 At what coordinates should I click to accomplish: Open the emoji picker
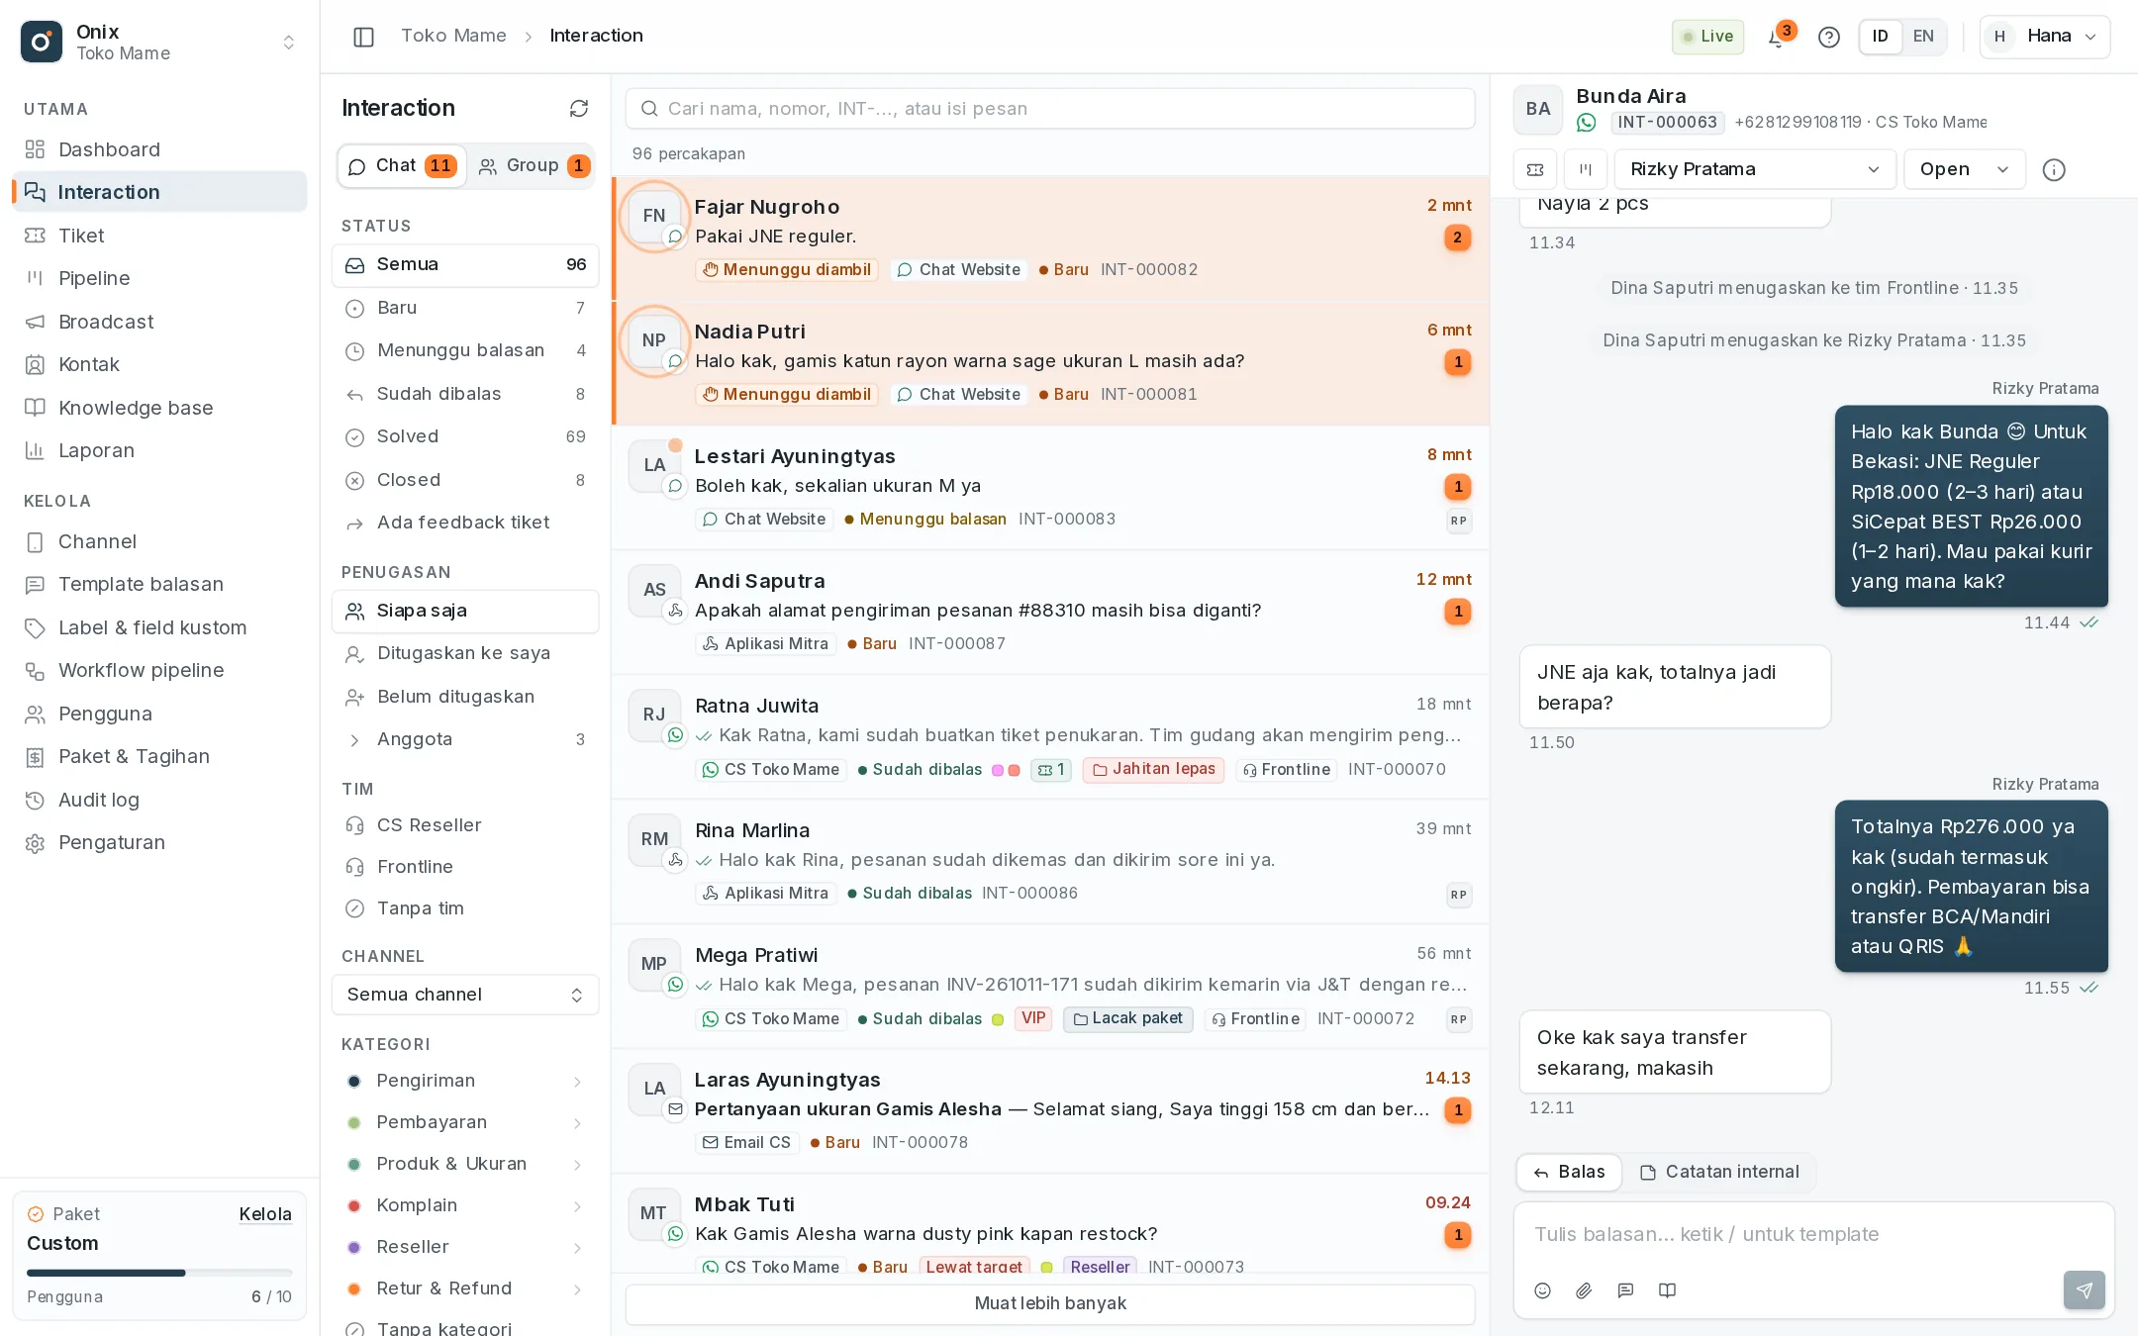(1542, 1290)
